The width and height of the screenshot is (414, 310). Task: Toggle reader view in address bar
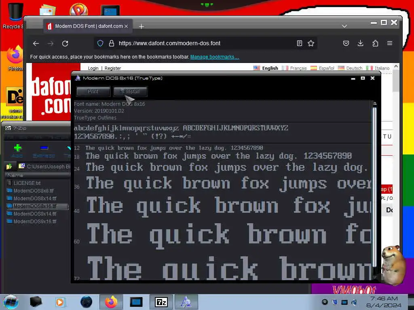[x=300, y=43]
